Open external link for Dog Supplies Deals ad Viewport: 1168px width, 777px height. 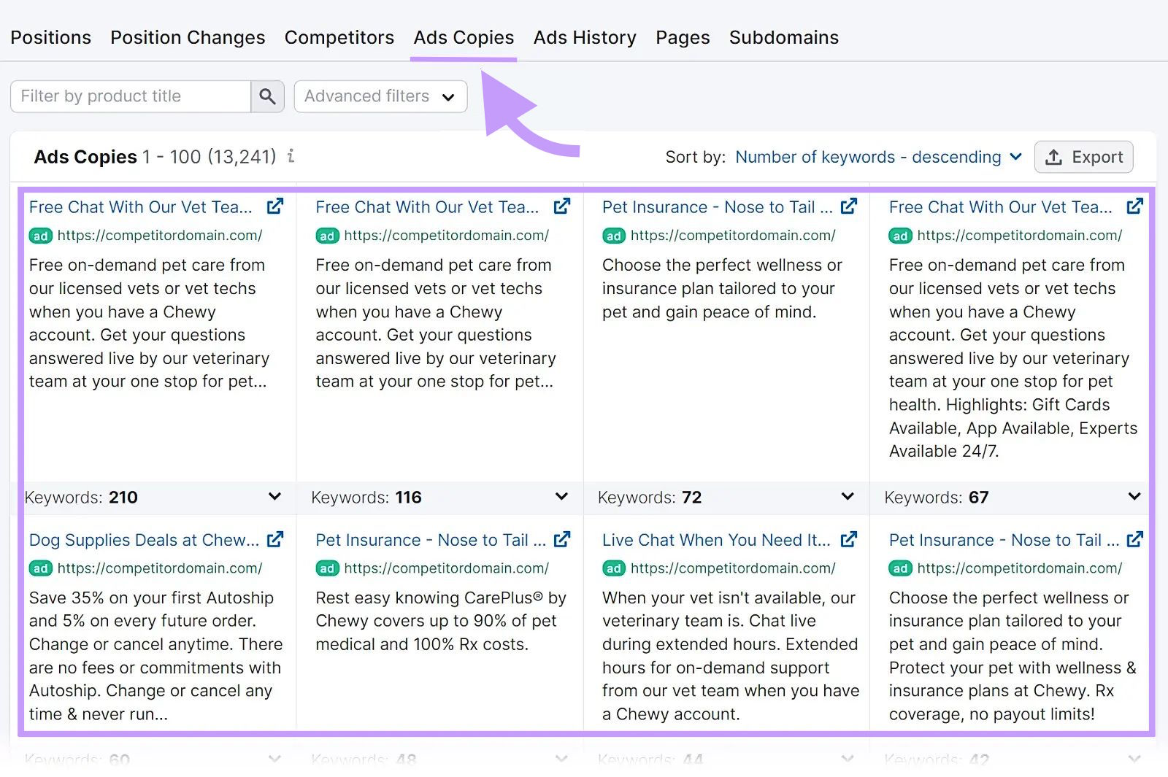[x=275, y=540]
